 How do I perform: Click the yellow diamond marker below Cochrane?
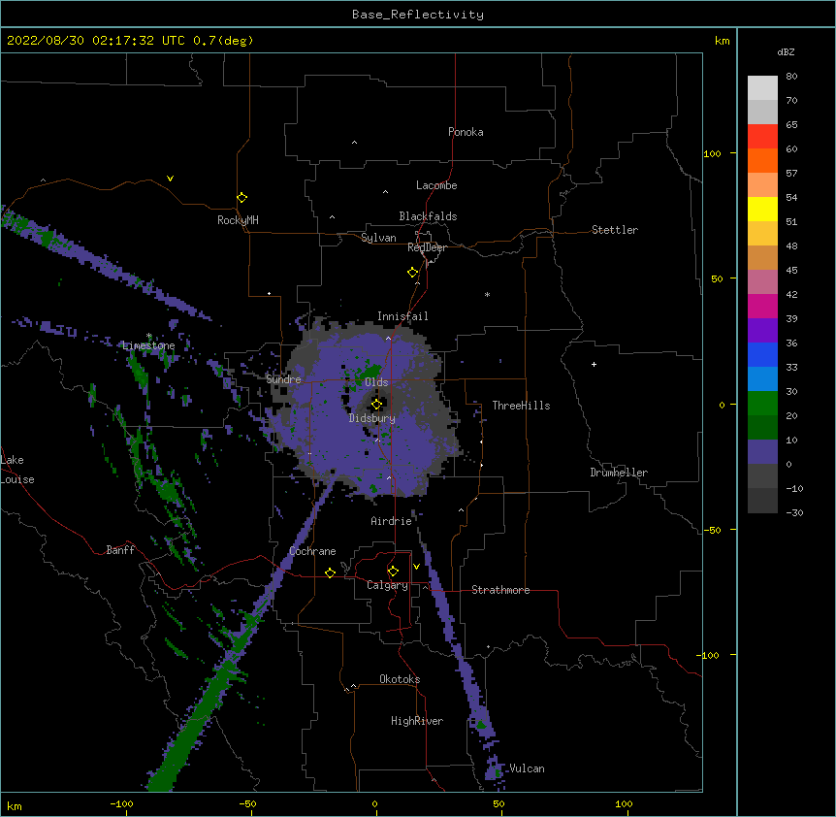330,572
